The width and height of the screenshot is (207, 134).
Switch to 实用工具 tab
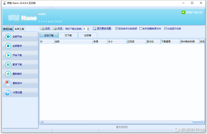point(19,29)
